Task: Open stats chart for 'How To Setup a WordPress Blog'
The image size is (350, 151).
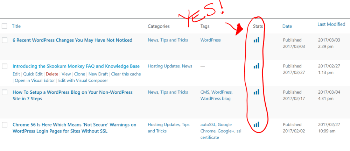Action: click(x=256, y=92)
